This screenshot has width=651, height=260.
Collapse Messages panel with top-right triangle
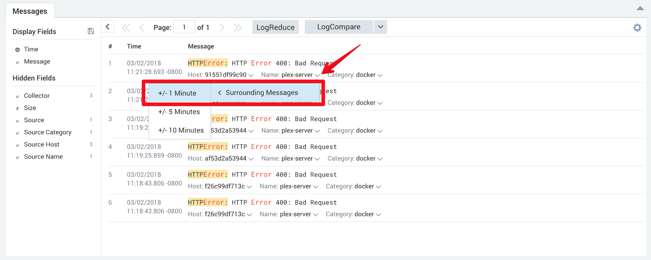pos(640,8)
